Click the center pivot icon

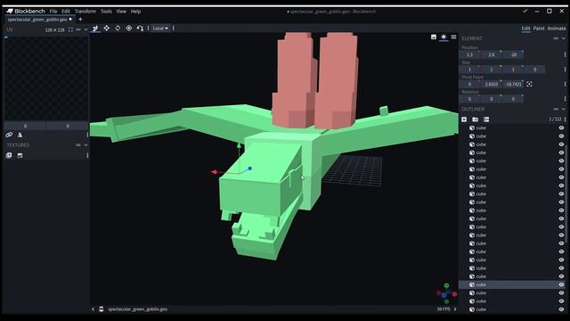pyautogui.click(x=529, y=84)
